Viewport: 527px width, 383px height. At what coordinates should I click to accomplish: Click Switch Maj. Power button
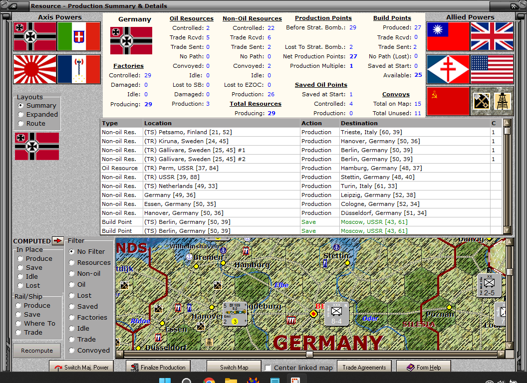click(81, 367)
